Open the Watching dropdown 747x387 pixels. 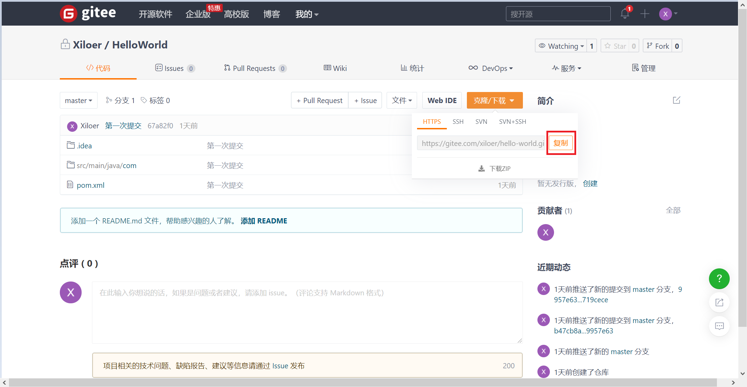click(561, 46)
